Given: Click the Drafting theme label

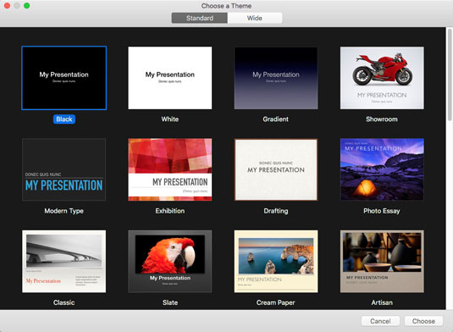Looking at the screenshot, I should pyautogui.click(x=276, y=211).
